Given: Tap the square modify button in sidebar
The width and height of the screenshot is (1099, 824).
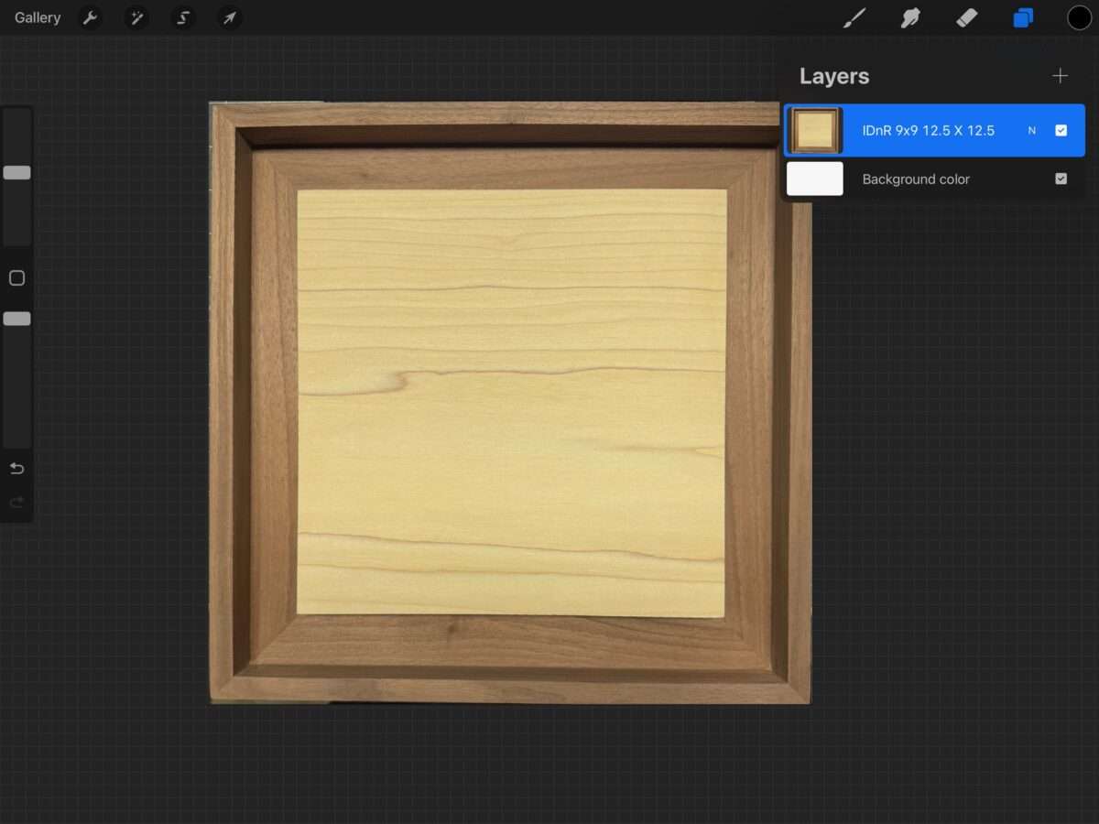Looking at the screenshot, I should click(x=16, y=278).
